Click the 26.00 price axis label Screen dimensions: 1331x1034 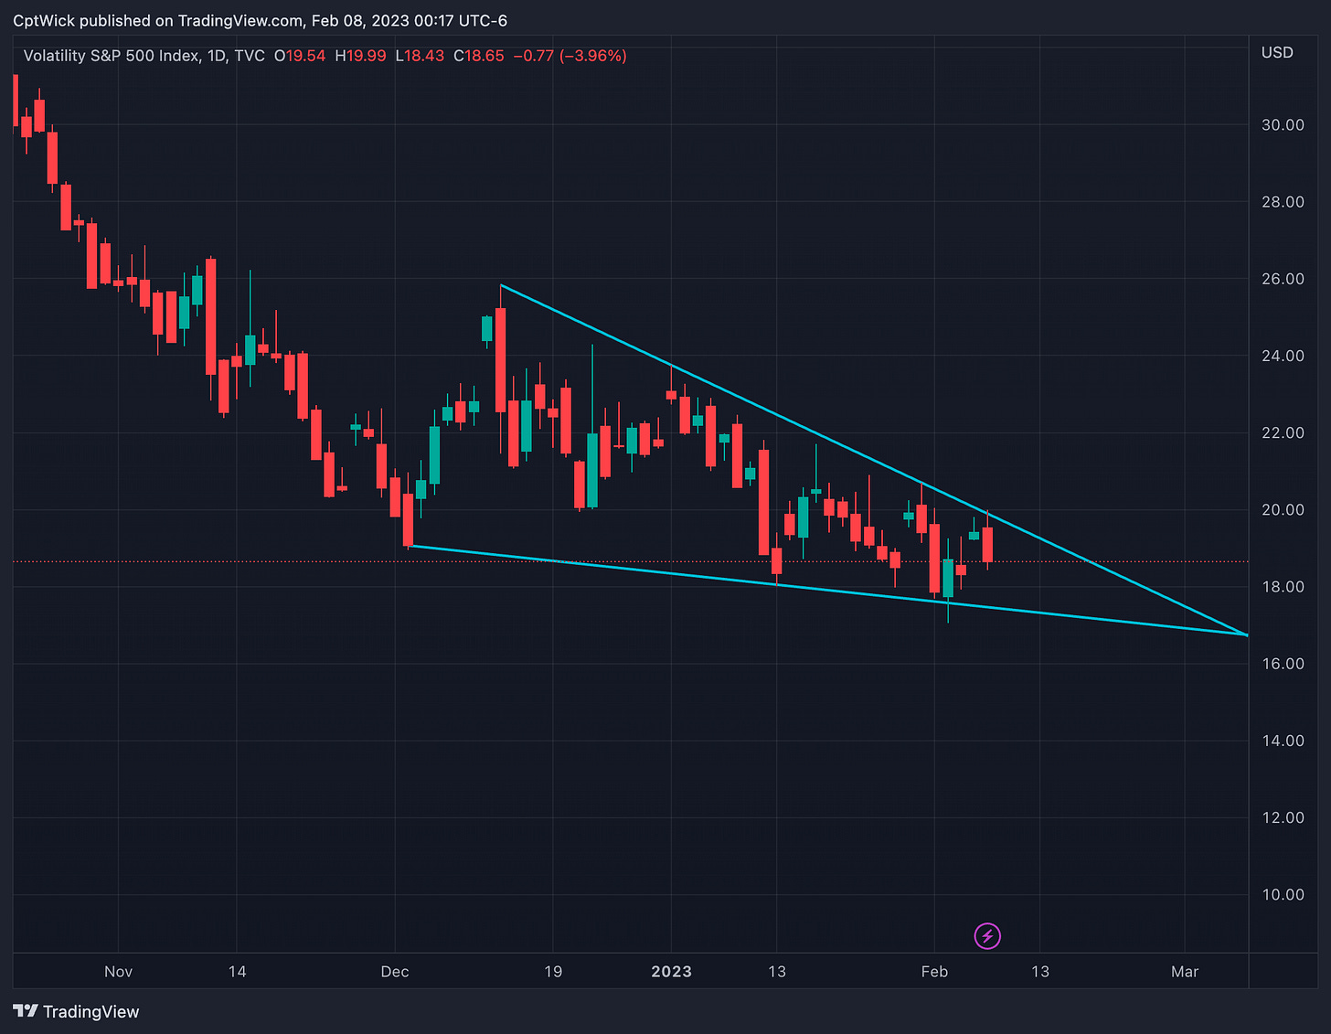point(1283,279)
